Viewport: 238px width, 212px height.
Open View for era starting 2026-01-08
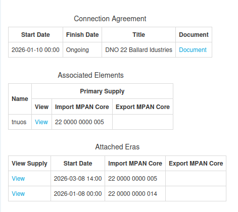18,194
